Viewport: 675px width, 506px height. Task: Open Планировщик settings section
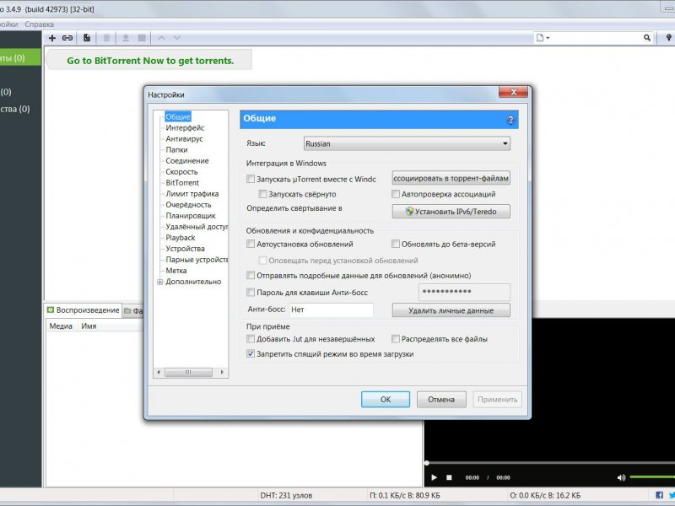tap(191, 216)
